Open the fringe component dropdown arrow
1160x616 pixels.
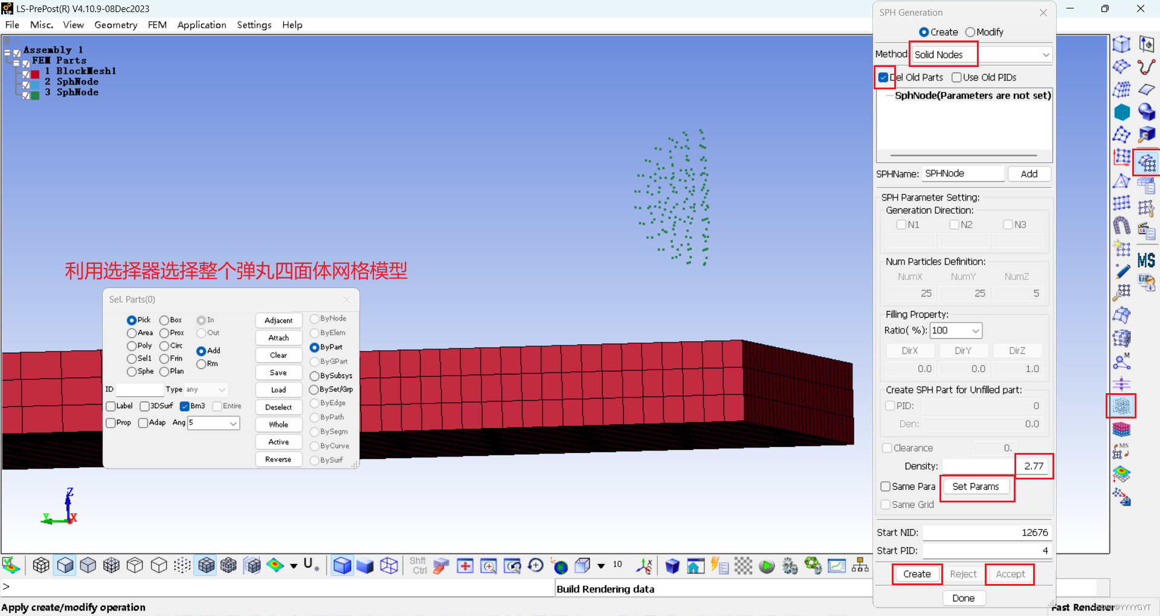pyautogui.click(x=294, y=566)
